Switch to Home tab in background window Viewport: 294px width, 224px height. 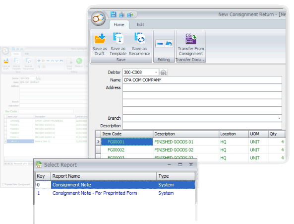click(16, 54)
